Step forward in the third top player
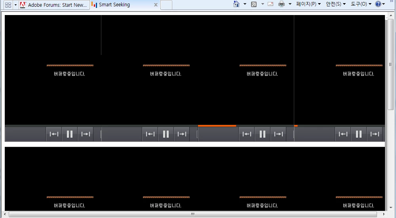The width and height of the screenshot is (396, 218). pyautogui.click(x=278, y=134)
